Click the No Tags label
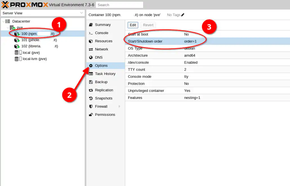This screenshot has width=290, height=186. coord(174,15)
